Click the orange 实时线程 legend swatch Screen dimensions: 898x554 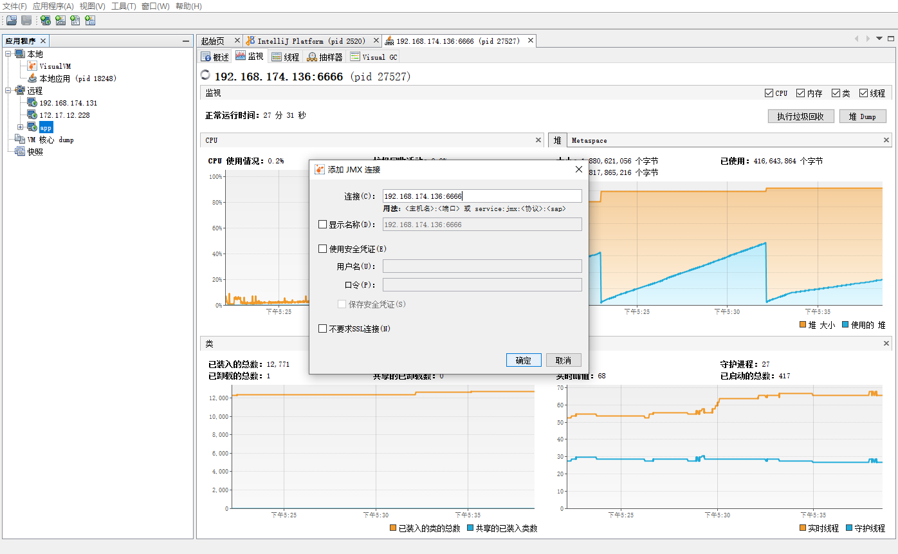803,528
